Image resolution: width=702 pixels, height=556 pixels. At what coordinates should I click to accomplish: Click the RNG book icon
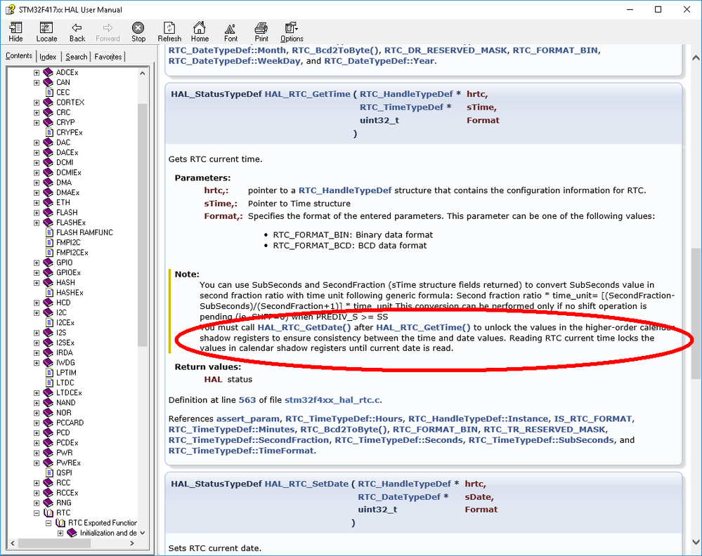coord(48,503)
